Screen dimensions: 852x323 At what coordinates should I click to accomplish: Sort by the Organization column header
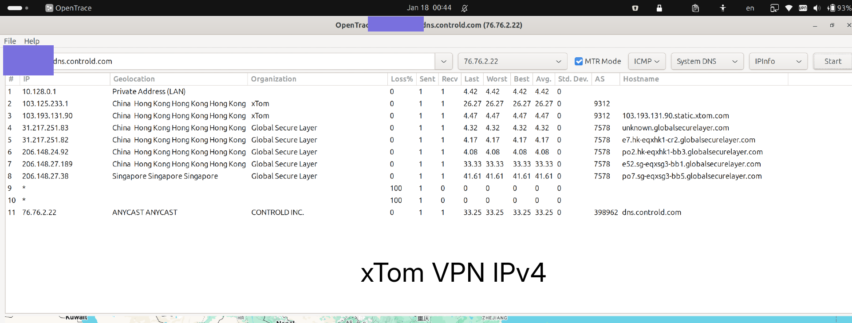(x=317, y=79)
